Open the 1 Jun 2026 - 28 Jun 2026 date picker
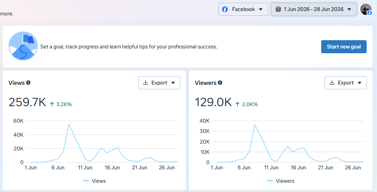The image size is (377, 192). pyautogui.click(x=314, y=9)
